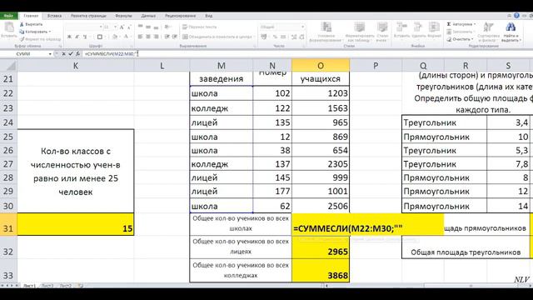Open the font name dropdown

tap(101, 27)
